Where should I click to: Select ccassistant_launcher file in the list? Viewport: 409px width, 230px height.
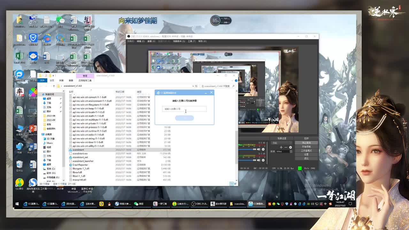tap(83, 161)
